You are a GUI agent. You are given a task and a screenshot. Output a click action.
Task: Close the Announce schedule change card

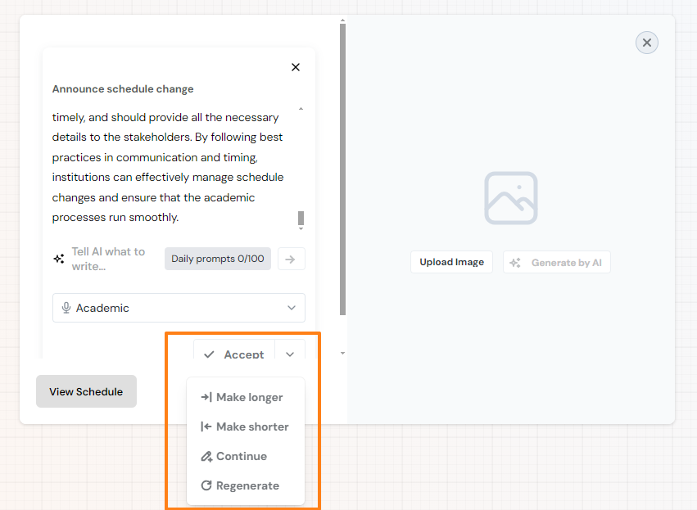[x=296, y=67]
